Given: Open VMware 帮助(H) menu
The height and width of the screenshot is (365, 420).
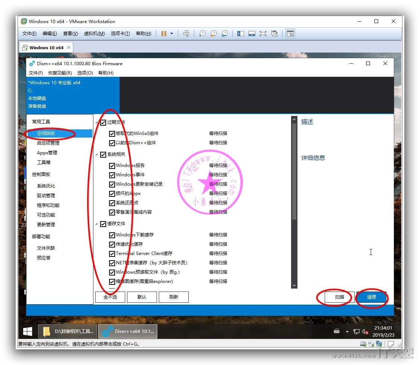Looking at the screenshot, I should [143, 34].
